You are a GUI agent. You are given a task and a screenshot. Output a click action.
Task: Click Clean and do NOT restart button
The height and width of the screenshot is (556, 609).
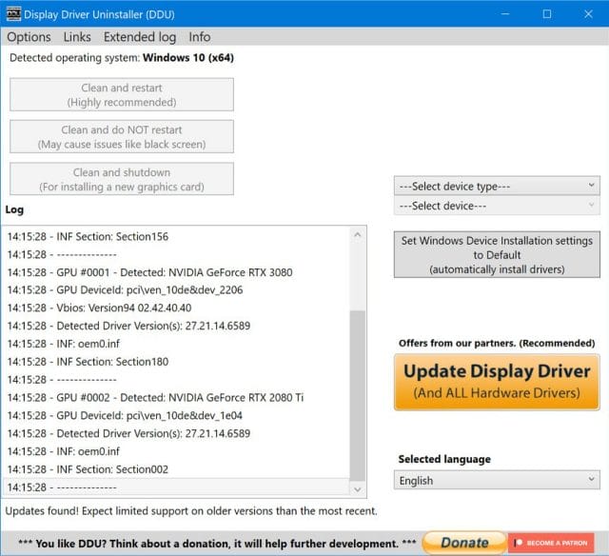pyautogui.click(x=122, y=137)
